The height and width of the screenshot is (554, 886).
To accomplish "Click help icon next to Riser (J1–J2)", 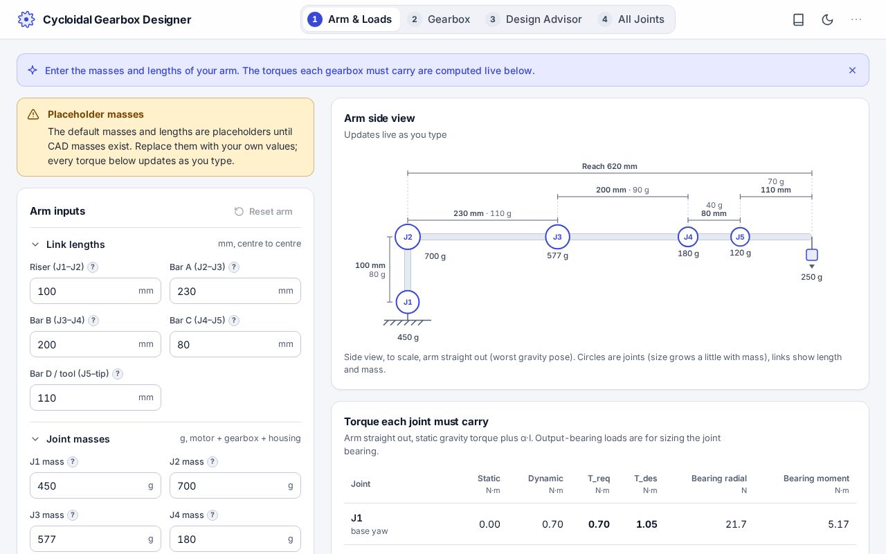I will coord(93,267).
